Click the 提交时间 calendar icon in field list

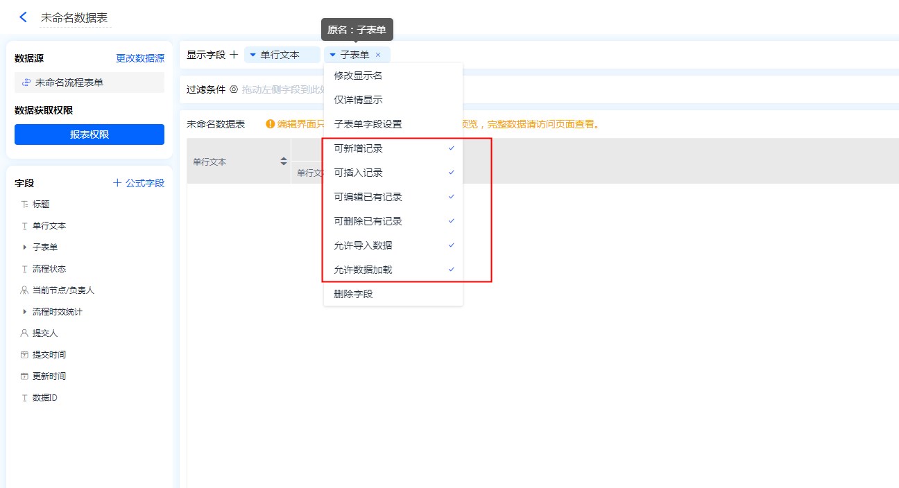(25, 355)
